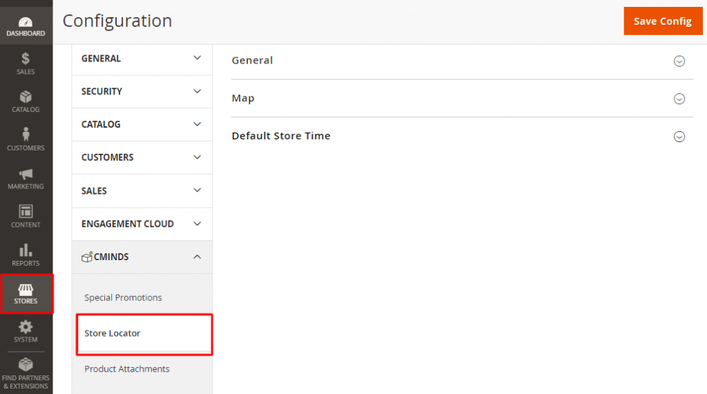This screenshot has height=394, width=707.
Task: Open Reports bar chart icon
Action: [26, 250]
